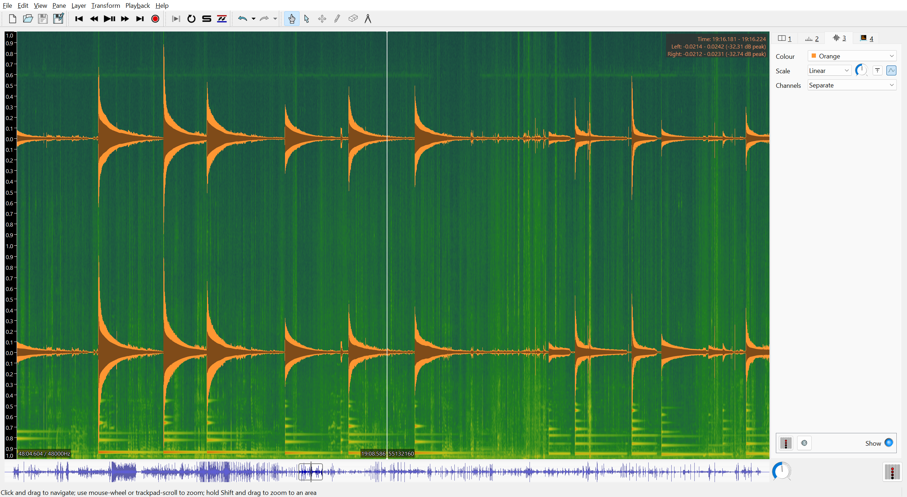Activate the Draw (pencil) tool
The width and height of the screenshot is (907, 497).
pyautogui.click(x=336, y=19)
